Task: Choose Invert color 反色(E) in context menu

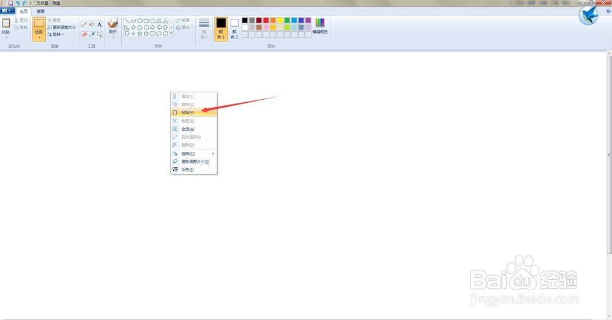Action: (x=193, y=169)
